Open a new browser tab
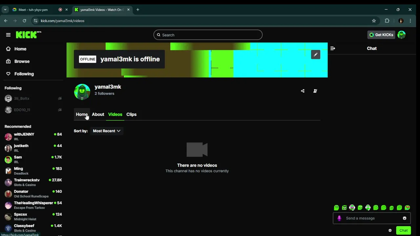Viewport: 420px width, 236px height. (138, 10)
